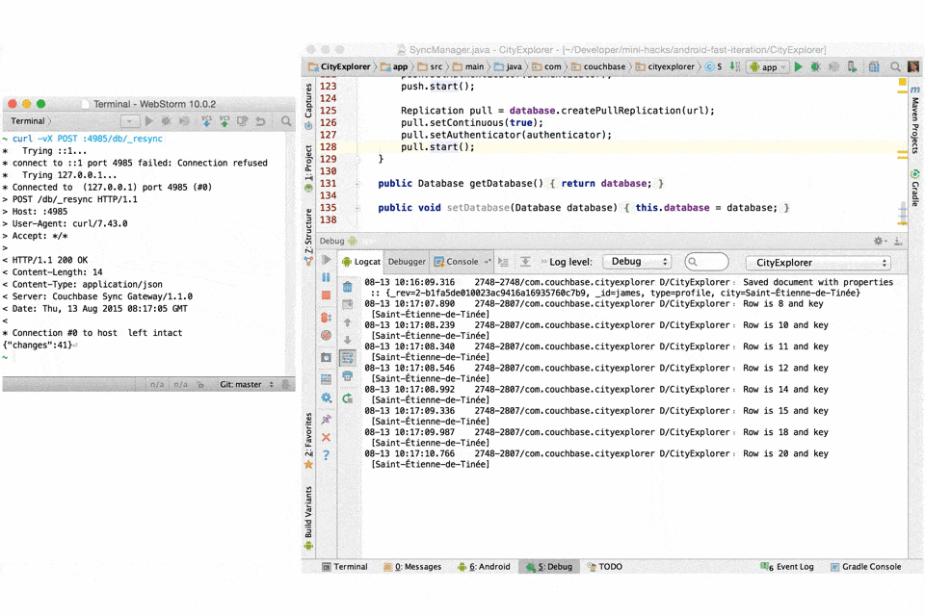Click undo/revert arrow in WebStorm toolbar
Image resolution: width=925 pixels, height=616 pixels.
pos(260,121)
